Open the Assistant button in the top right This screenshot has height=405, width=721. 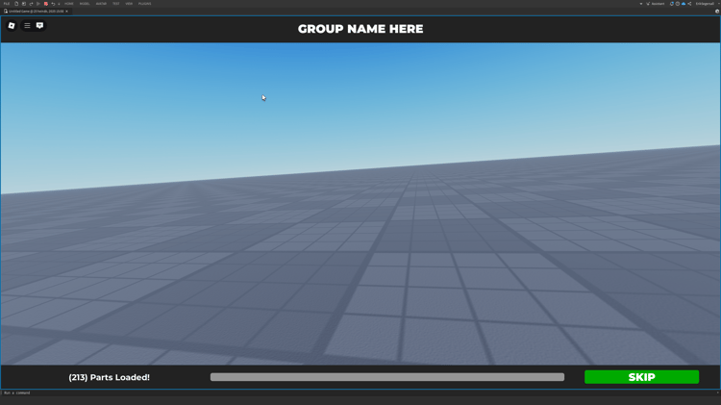click(x=655, y=4)
